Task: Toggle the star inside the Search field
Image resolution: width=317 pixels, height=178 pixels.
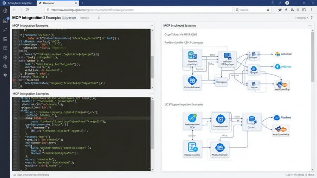Action: click(x=268, y=10)
